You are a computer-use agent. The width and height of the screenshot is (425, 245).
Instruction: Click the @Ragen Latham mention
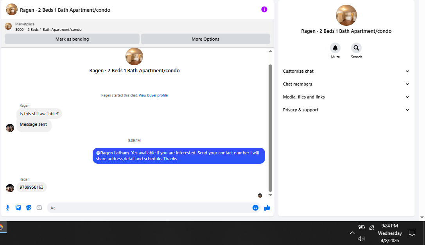(x=113, y=153)
